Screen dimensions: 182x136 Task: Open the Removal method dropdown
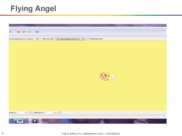tap(70, 39)
